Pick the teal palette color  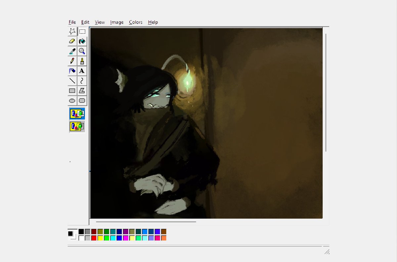(113, 232)
